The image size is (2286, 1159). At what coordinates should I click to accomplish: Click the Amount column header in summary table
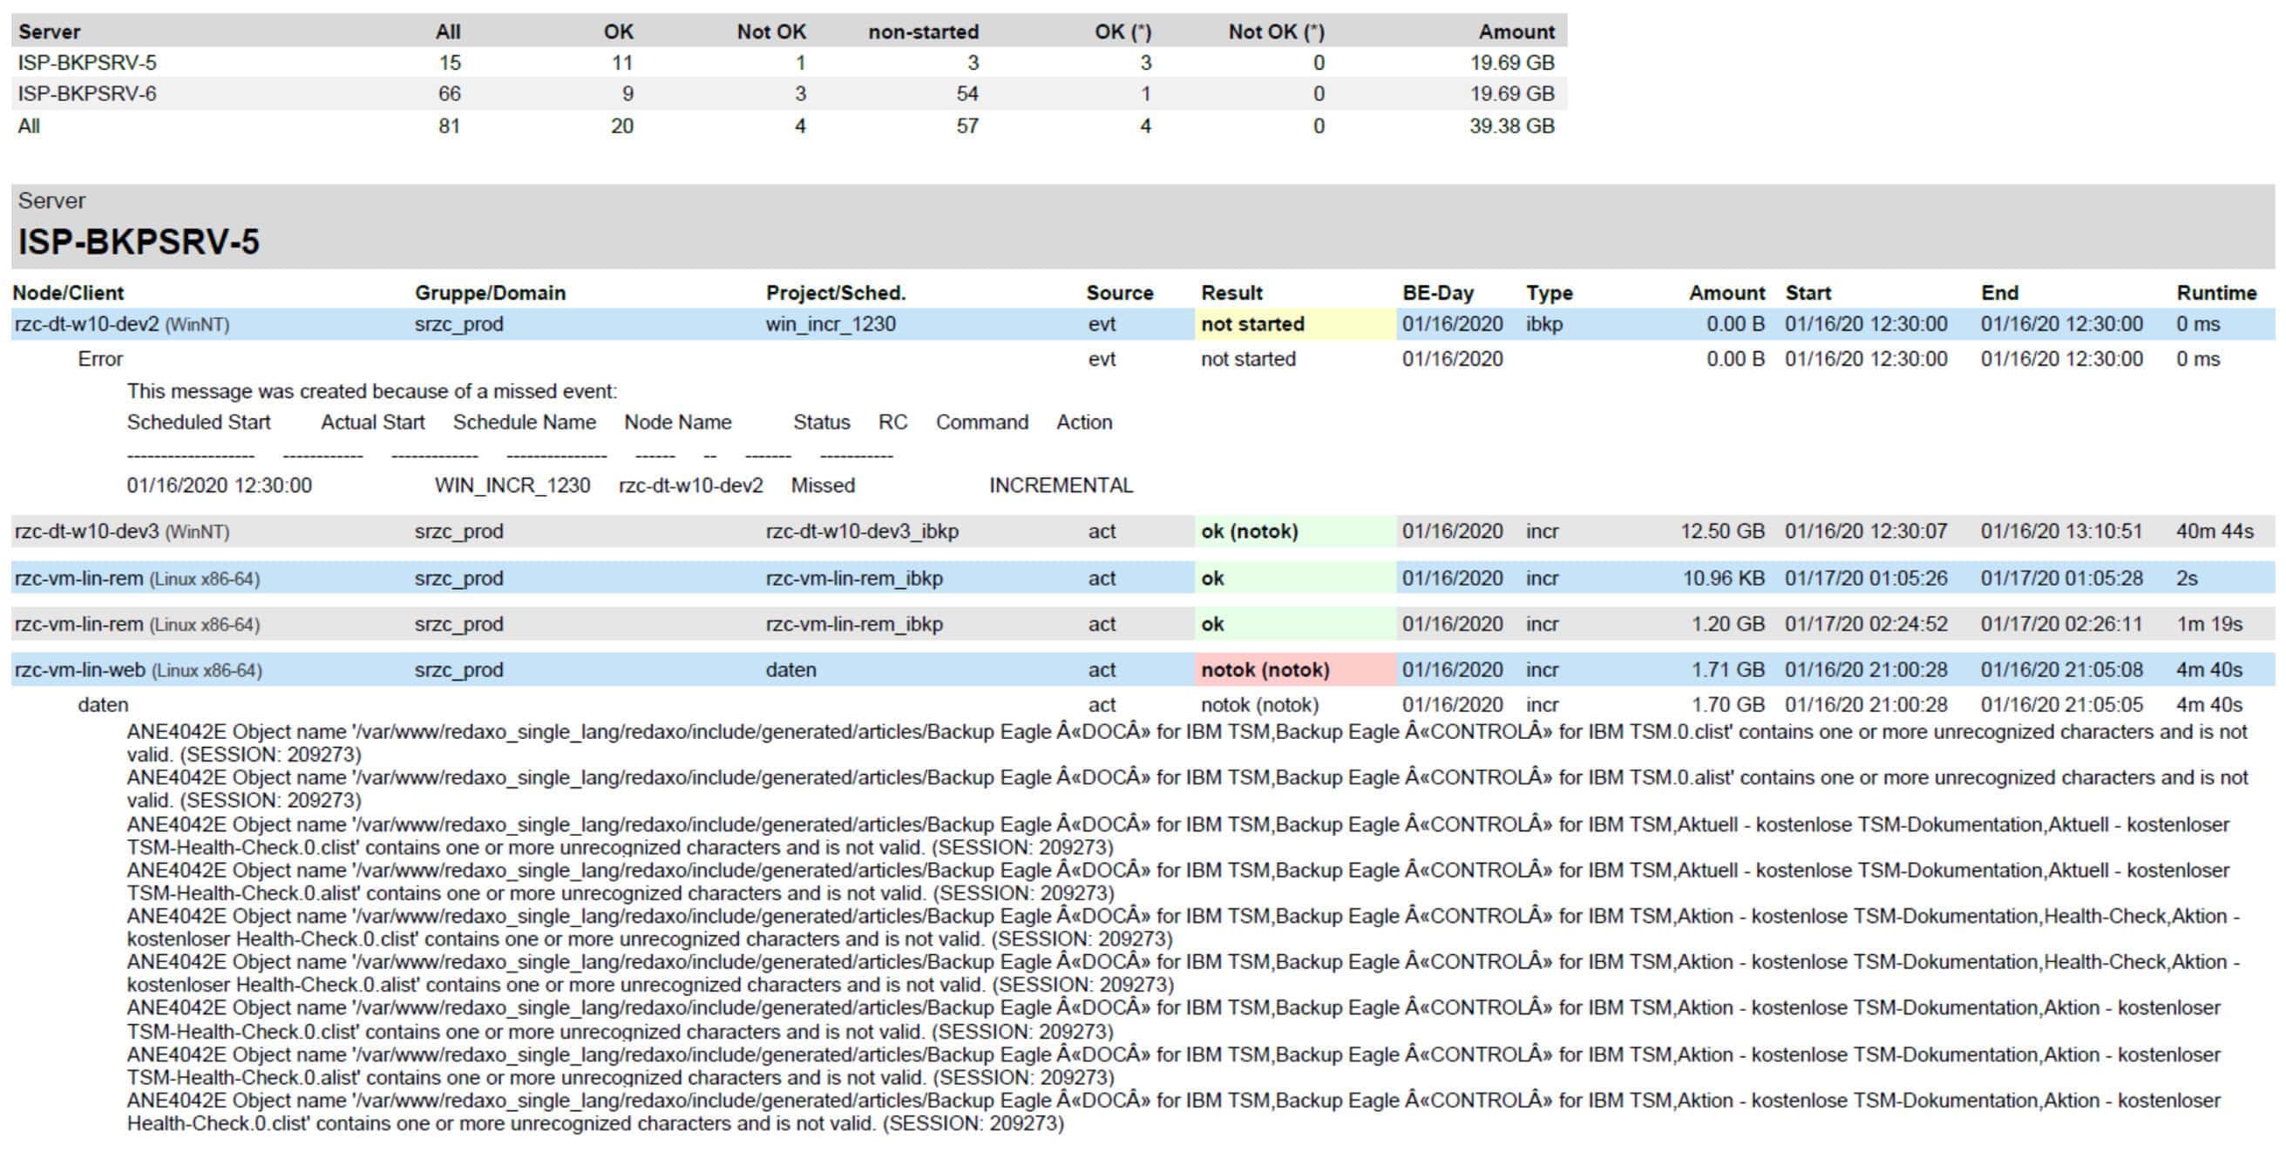click(x=1516, y=32)
